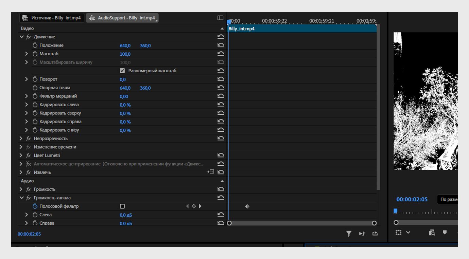Disable the Полосовой фильтр animation stopwatch
Image resolution: width=469 pixels, height=259 pixels.
(35, 206)
